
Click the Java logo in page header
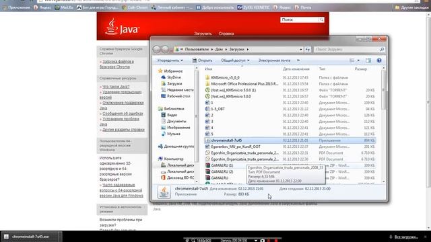click(x=123, y=27)
